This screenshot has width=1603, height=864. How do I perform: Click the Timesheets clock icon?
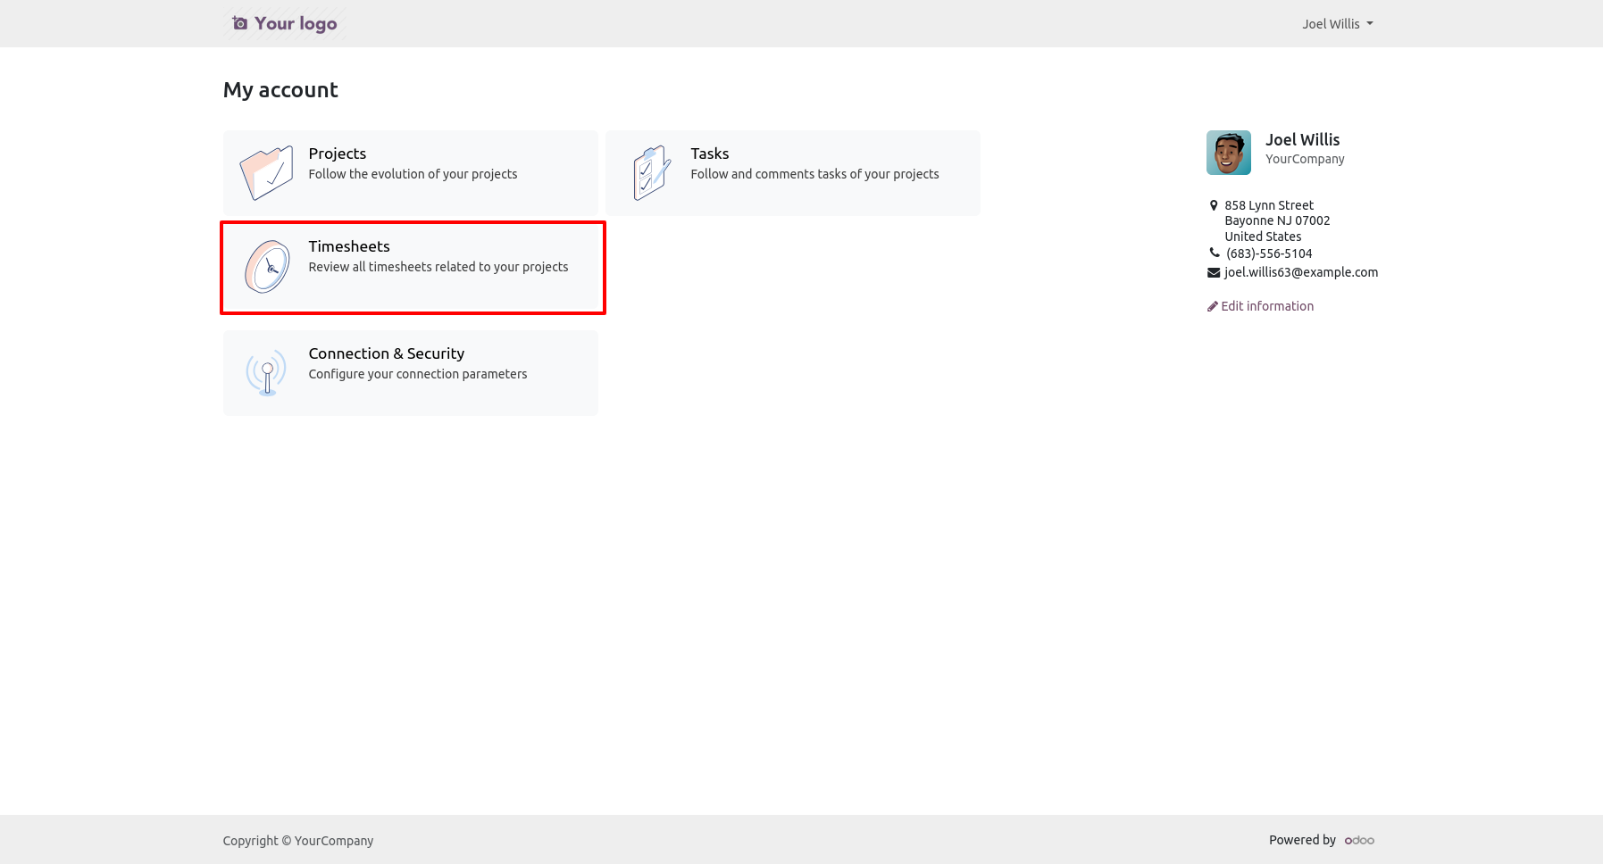click(267, 267)
